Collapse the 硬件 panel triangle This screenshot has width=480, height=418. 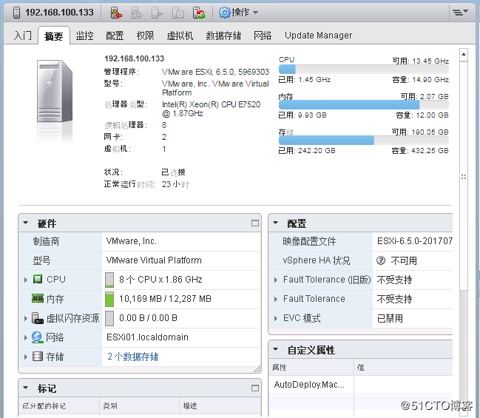click(x=26, y=223)
